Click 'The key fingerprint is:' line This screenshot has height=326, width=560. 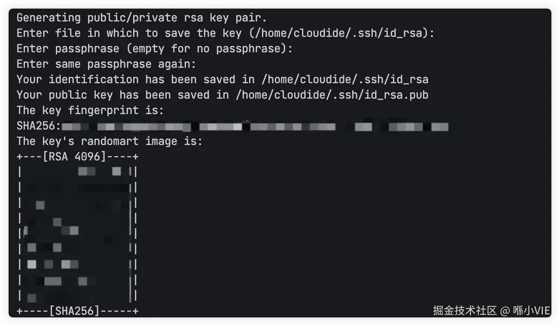(90, 111)
